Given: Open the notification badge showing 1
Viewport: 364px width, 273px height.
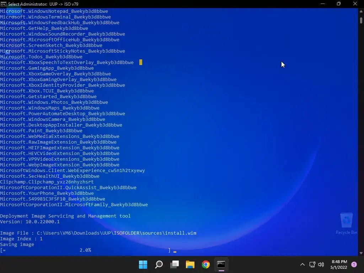Looking at the screenshot, I should click(354, 264).
